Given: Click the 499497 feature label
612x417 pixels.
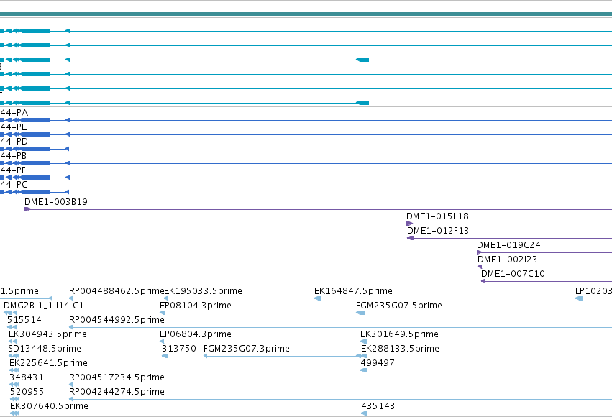Looking at the screenshot, I should (378, 363).
